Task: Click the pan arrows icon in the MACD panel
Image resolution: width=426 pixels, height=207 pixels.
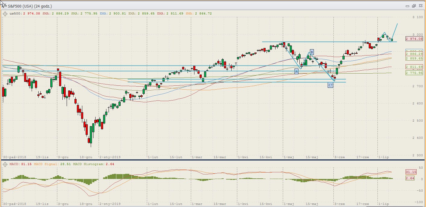Action: click(5, 164)
